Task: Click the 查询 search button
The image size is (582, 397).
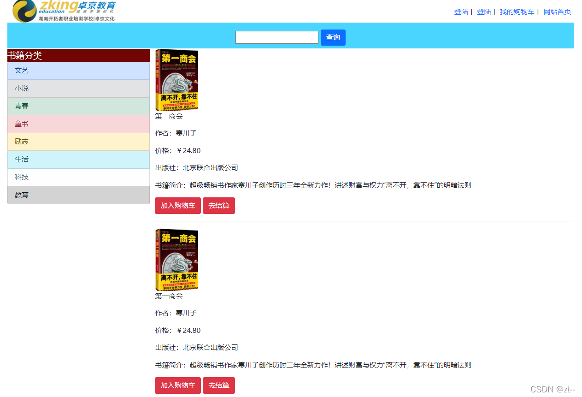Action: (333, 37)
